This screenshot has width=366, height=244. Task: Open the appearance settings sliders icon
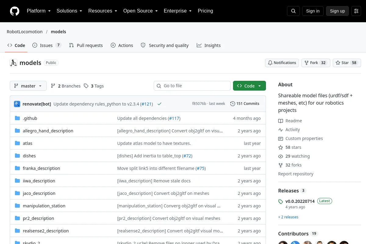(356, 11)
